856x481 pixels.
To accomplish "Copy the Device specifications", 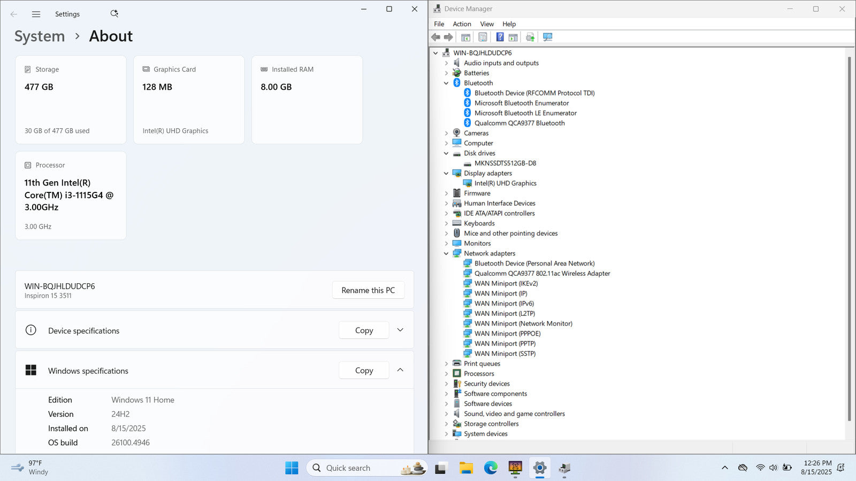I will [364, 330].
